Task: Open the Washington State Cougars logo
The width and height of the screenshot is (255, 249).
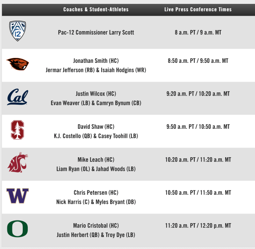Action: [x=17, y=162]
